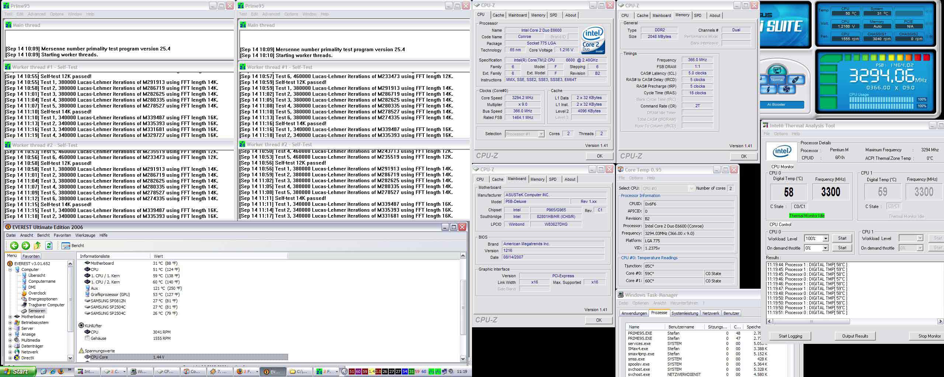Open About tab in CPU-Z Mainboard window

click(x=570, y=179)
